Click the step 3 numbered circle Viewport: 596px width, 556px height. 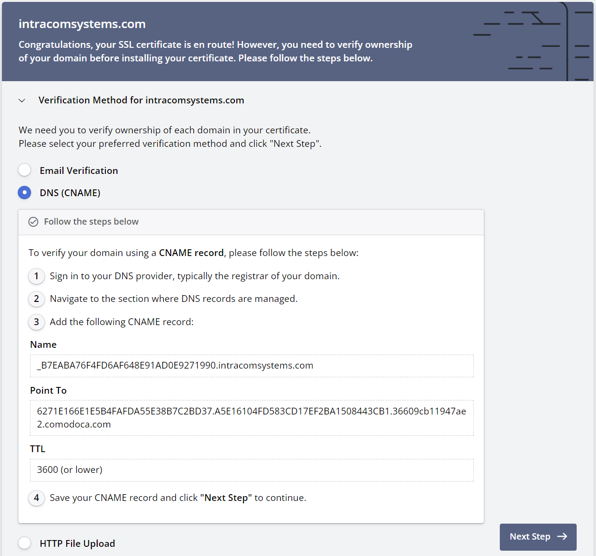tap(36, 322)
